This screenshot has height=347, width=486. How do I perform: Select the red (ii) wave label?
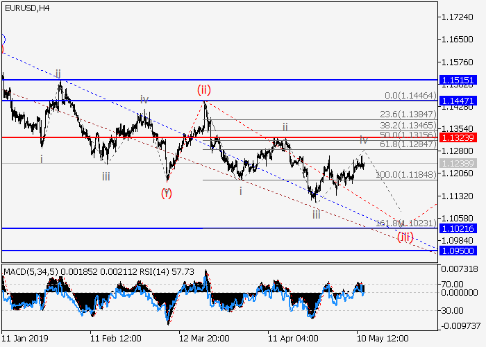point(203,90)
